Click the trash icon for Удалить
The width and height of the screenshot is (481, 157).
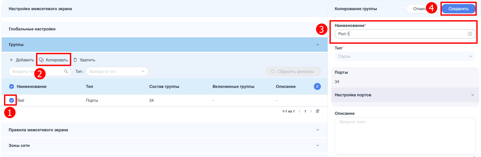(75, 60)
